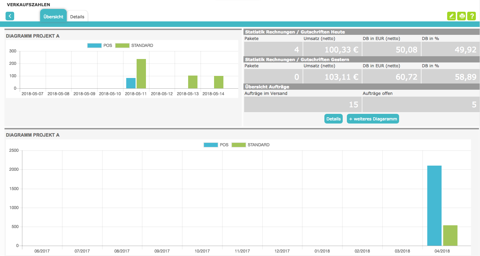The height and width of the screenshot is (256, 480).
Task: Toggle POS legend in top chart
Action: click(100, 46)
